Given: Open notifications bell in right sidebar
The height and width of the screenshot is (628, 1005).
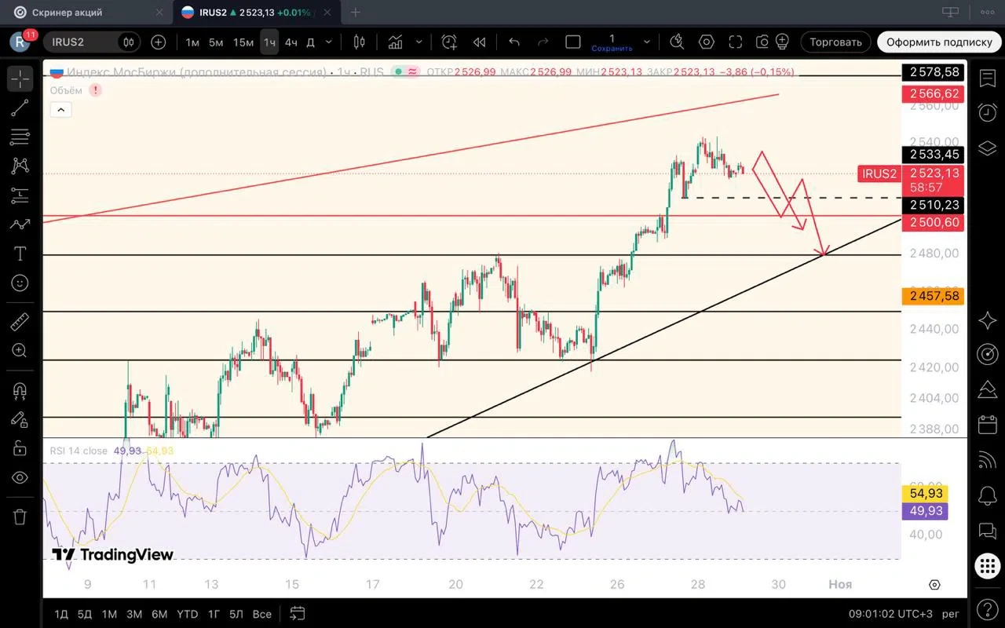Looking at the screenshot, I should point(988,496).
